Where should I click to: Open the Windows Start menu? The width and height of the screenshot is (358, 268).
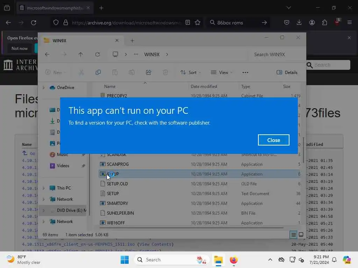125,260
